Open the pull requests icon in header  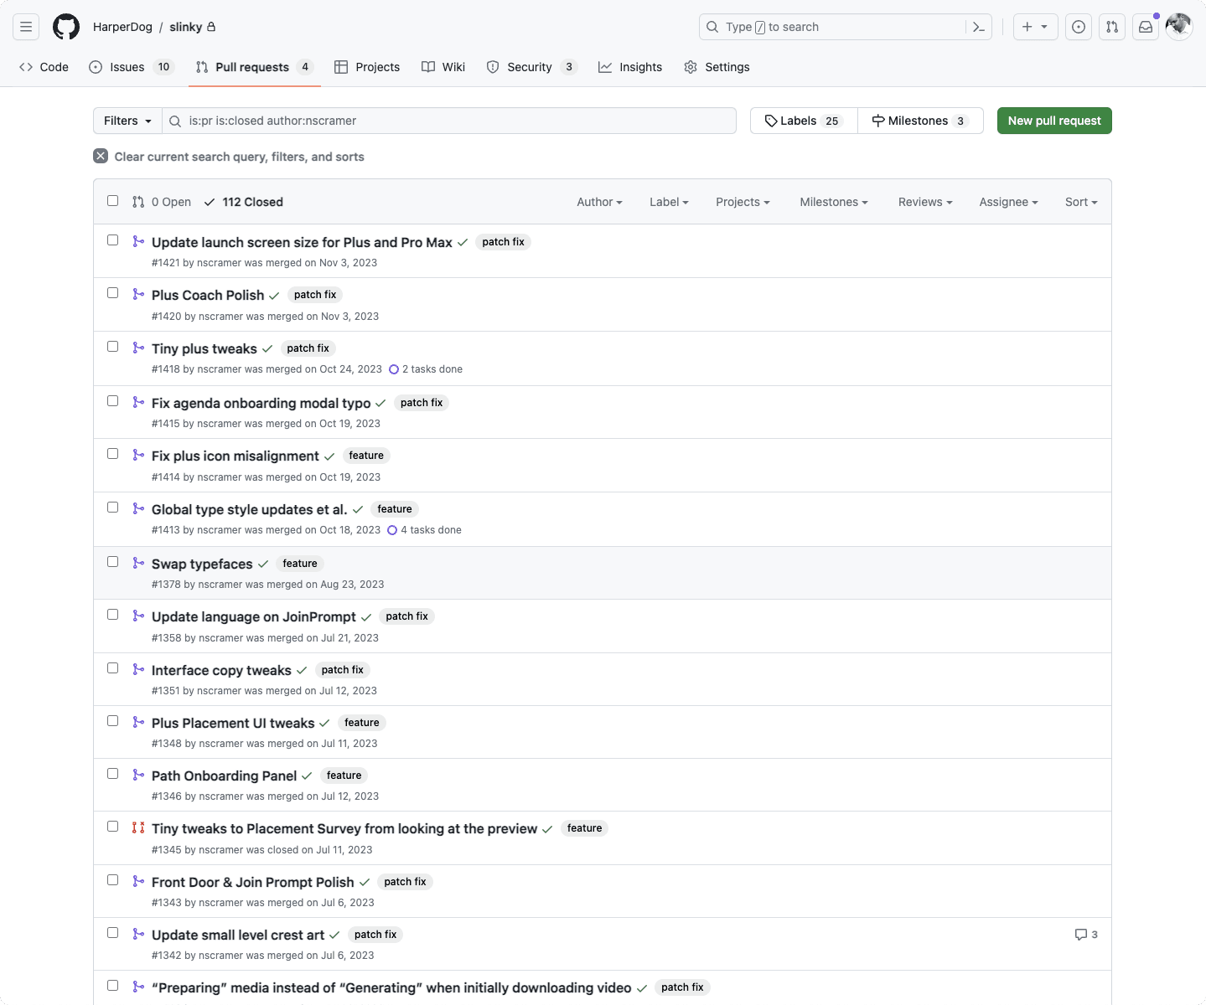(1112, 27)
